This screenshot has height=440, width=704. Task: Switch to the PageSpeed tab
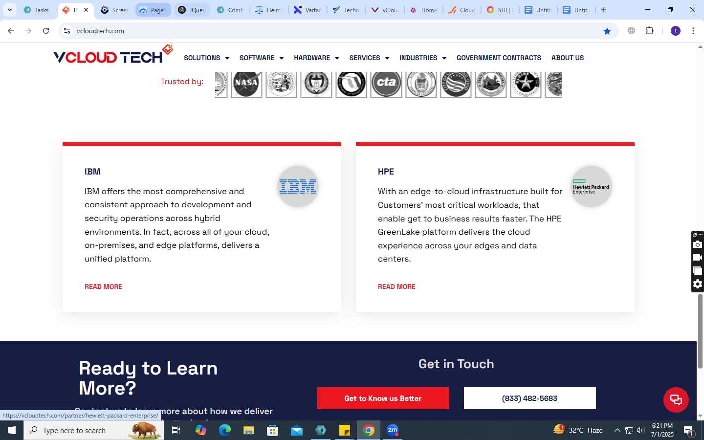pos(153,10)
